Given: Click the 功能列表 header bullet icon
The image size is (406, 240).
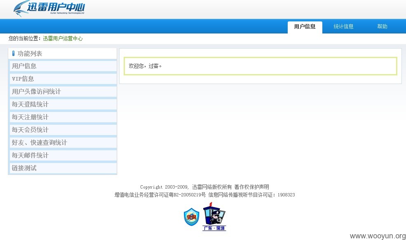Looking at the screenshot, I should tap(14, 54).
